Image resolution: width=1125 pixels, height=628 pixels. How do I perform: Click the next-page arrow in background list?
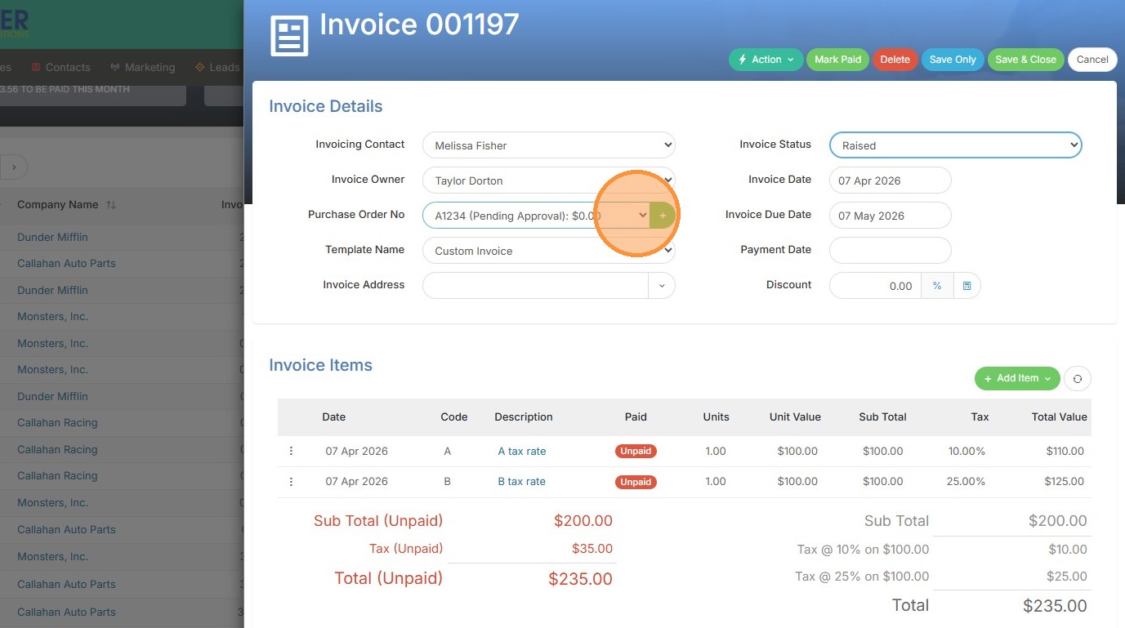[14, 167]
